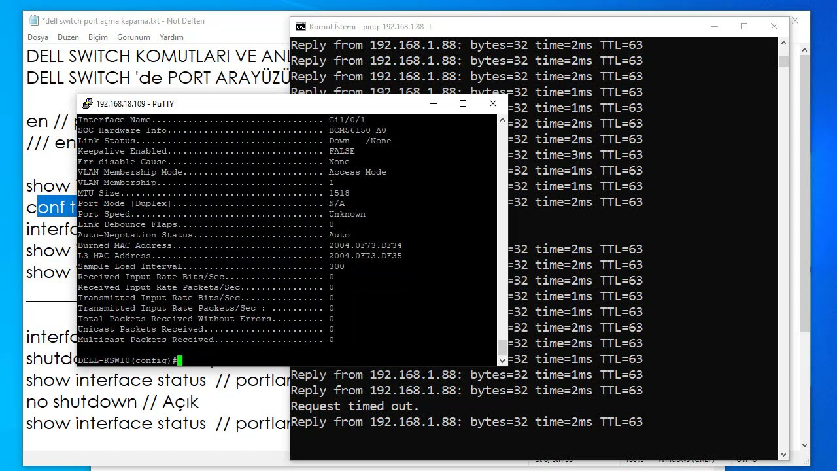Minimize the PuTTY window

click(x=433, y=103)
